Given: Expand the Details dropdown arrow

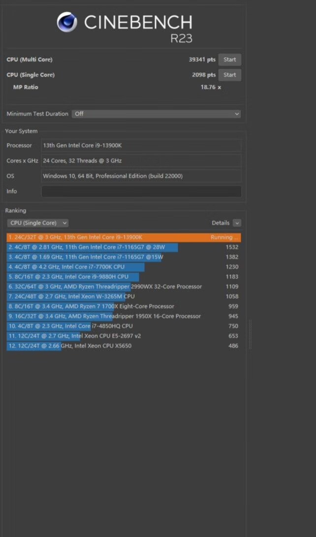Looking at the screenshot, I should (237, 223).
